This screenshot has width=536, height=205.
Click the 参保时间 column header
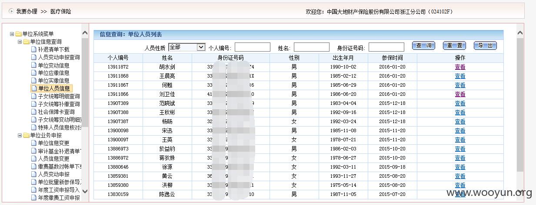point(393,58)
